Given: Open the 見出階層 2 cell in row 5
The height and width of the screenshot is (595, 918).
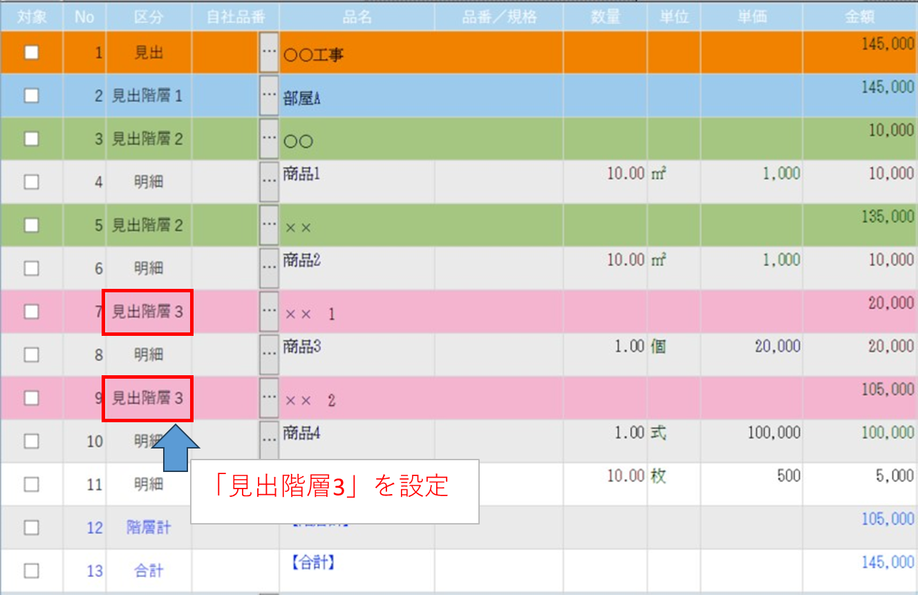Looking at the screenshot, I should [148, 225].
